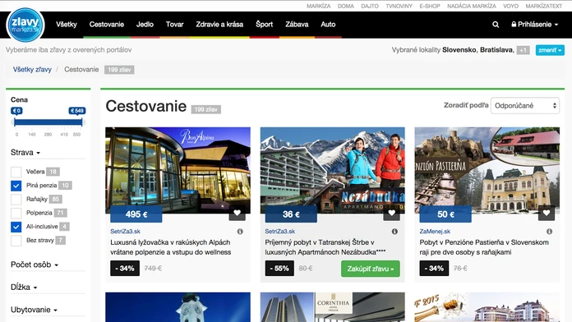Uncheck the All-inclusive filter

16,227
